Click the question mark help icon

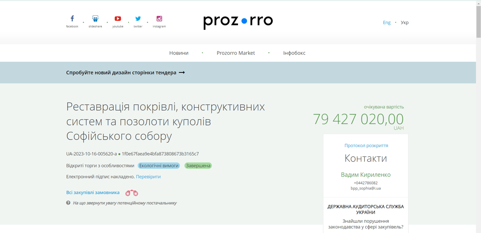pyautogui.click(x=68, y=203)
